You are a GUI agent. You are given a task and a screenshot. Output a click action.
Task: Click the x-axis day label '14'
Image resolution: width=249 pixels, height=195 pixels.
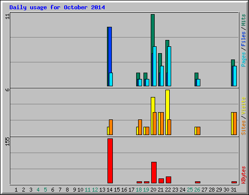point(109,190)
